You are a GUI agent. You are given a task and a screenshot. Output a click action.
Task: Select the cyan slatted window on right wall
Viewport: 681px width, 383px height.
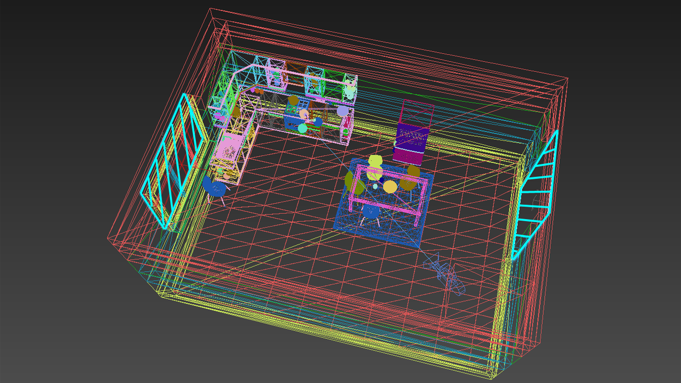click(x=535, y=193)
